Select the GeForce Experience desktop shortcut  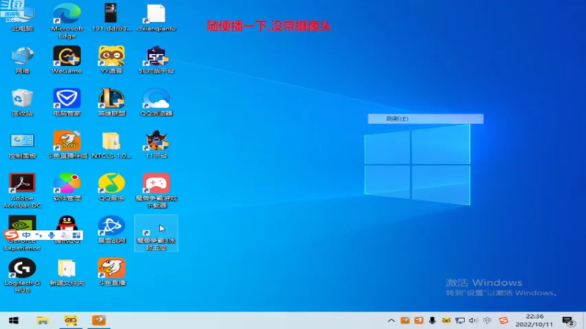pos(22,233)
